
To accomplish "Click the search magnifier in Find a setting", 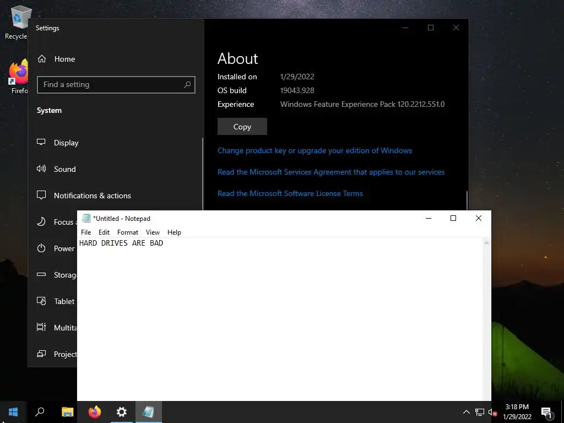I will [187, 84].
